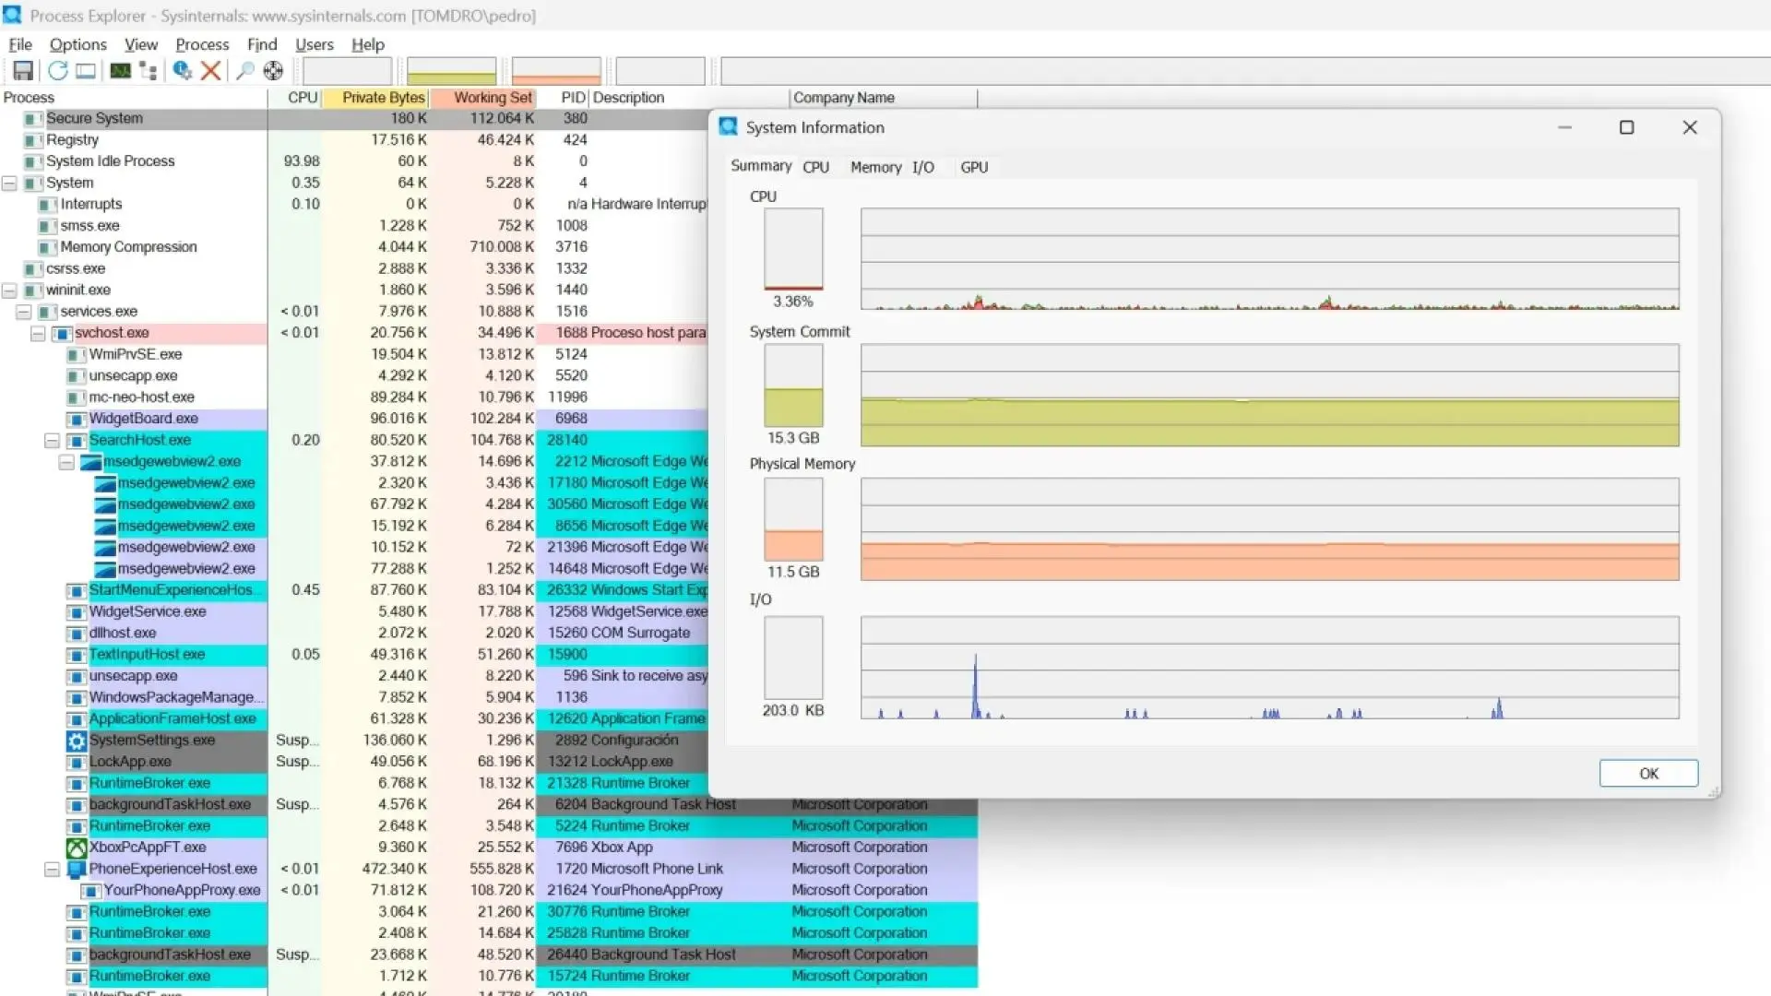Sort by the Working Set column header
Screen dimensions: 1771x996
coord(482,98)
